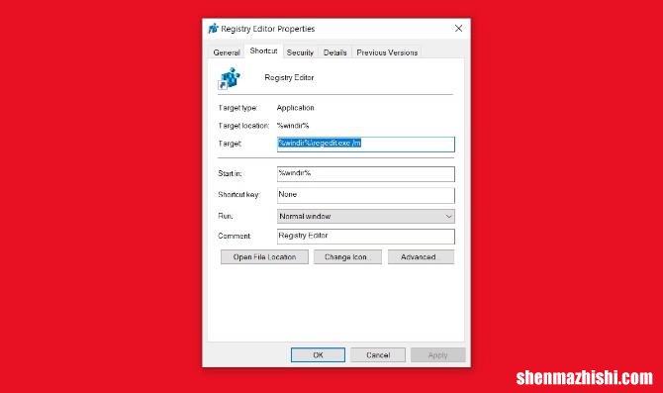Viewport: 663px width, 393px height.
Task: Focus the Shortcut key field
Action: click(366, 195)
